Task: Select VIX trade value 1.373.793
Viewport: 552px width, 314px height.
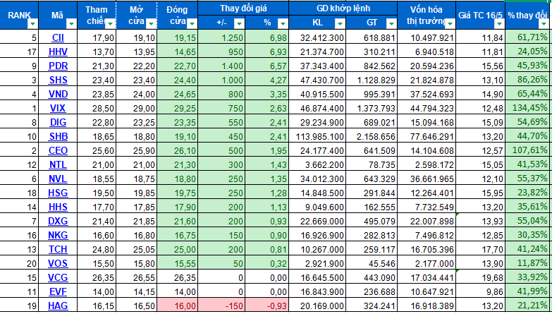Action: [x=372, y=108]
